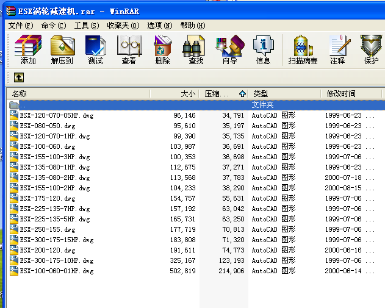Click the date 2000-06-14
Viewport: 385px width, 308px height.
point(343,271)
